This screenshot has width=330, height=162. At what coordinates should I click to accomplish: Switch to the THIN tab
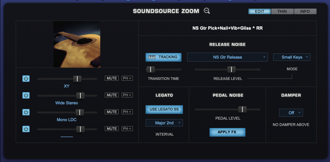pos(282,12)
